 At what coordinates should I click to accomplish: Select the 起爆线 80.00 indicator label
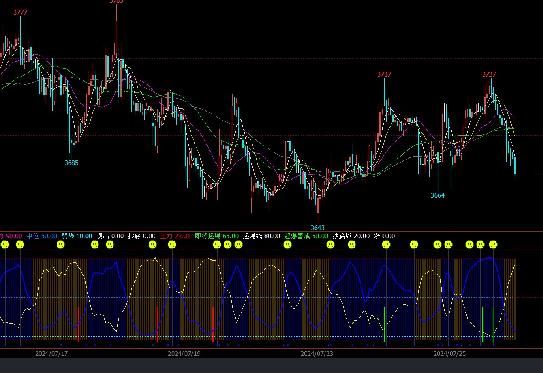(262, 236)
